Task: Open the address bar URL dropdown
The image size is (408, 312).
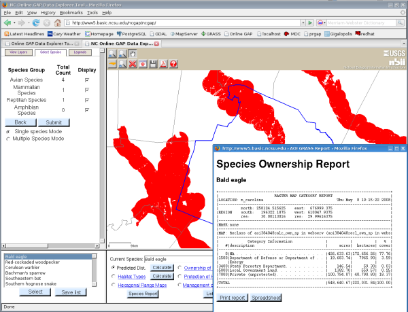Action: pyautogui.click(x=303, y=23)
